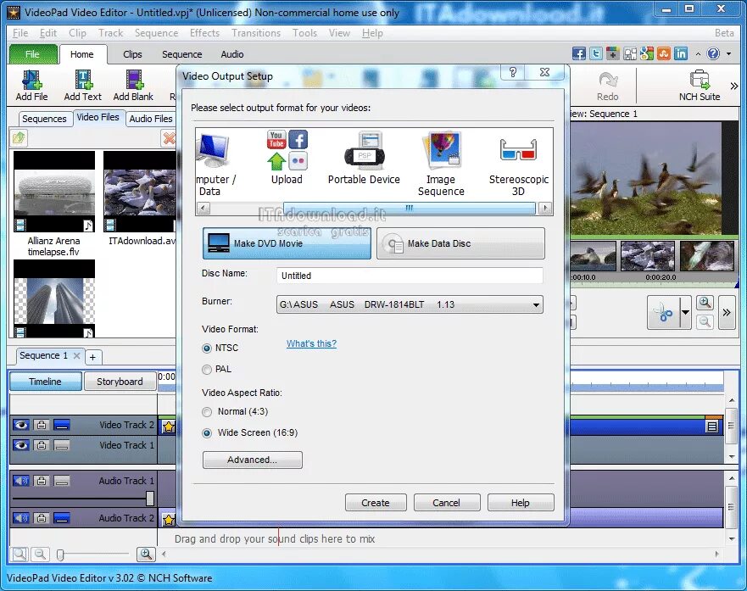Expand the double chevron beside zoom icons
This screenshot has height=591, width=747.
point(727,312)
